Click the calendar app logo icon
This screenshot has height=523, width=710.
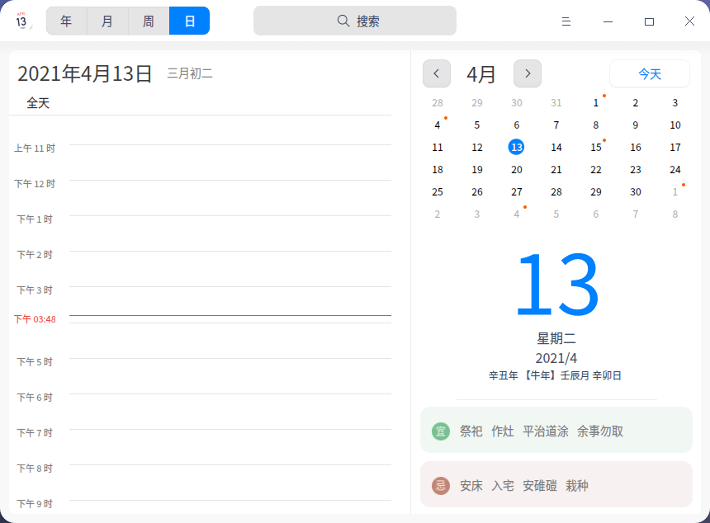click(21, 21)
